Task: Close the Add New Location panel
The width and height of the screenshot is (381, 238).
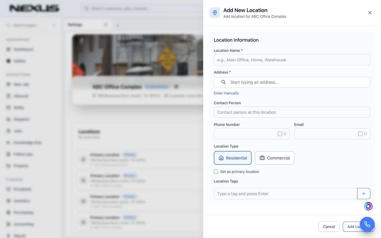Action: 370,13
